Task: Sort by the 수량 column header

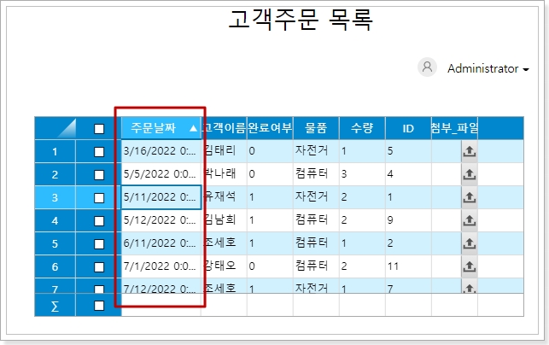Action: coord(362,128)
